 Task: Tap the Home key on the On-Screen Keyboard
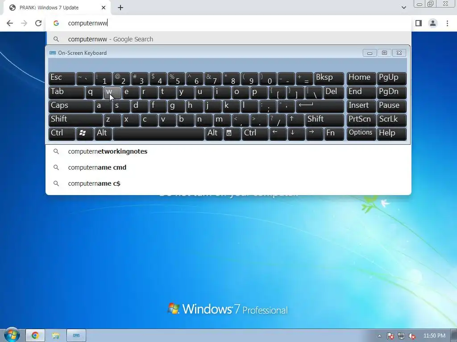[361, 78]
